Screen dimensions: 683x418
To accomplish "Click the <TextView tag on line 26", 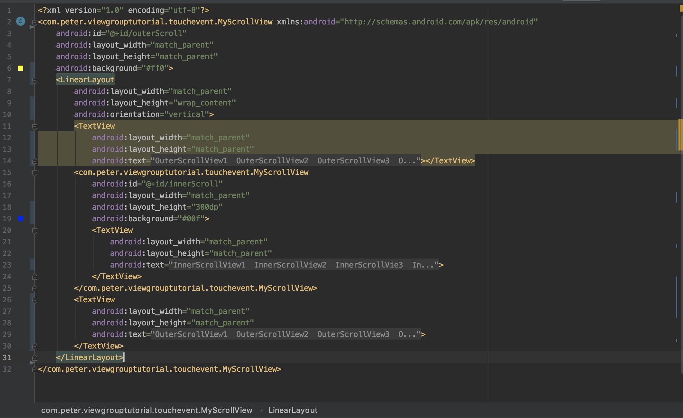I will [x=94, y=300].
